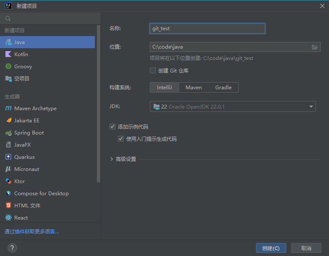The image size is (329, 256).
Task: Expand the 高级设置 section
Action: point(112,159)
